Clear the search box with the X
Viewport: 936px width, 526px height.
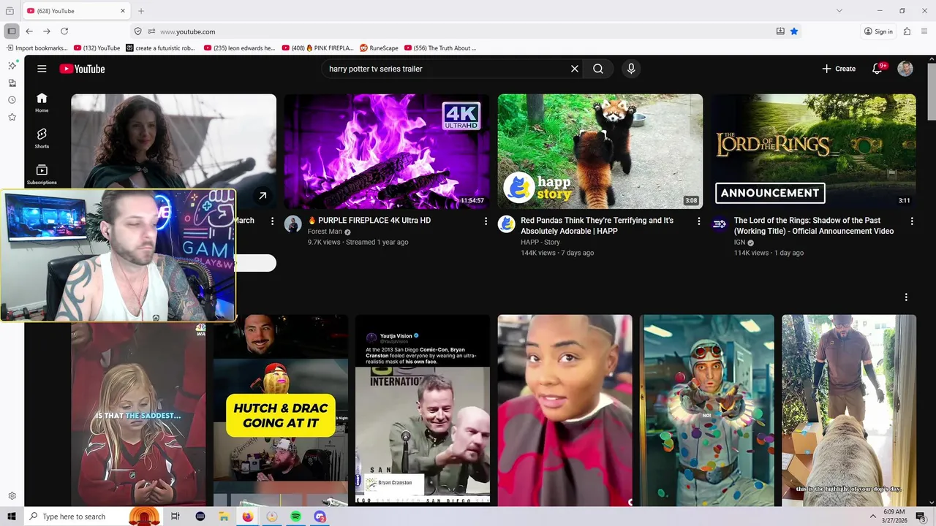tap(575, 69)
